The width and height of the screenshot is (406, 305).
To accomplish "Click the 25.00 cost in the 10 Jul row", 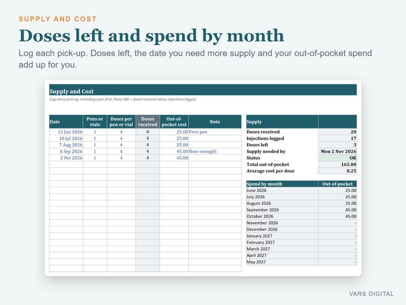I will click(174, 138).
